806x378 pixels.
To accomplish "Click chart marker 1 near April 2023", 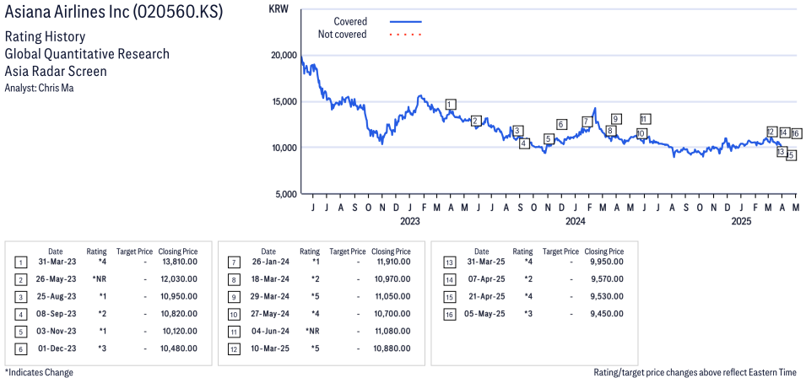I will click(451, 105).
